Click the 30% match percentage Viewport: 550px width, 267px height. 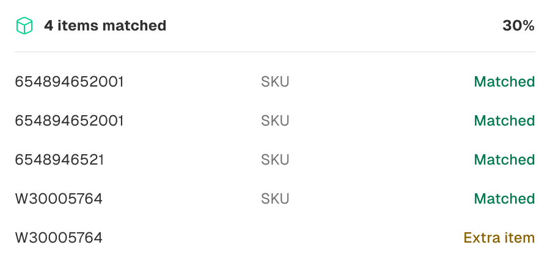(x=518, y=26)
